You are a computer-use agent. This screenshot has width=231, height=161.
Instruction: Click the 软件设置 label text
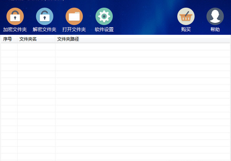104,29
